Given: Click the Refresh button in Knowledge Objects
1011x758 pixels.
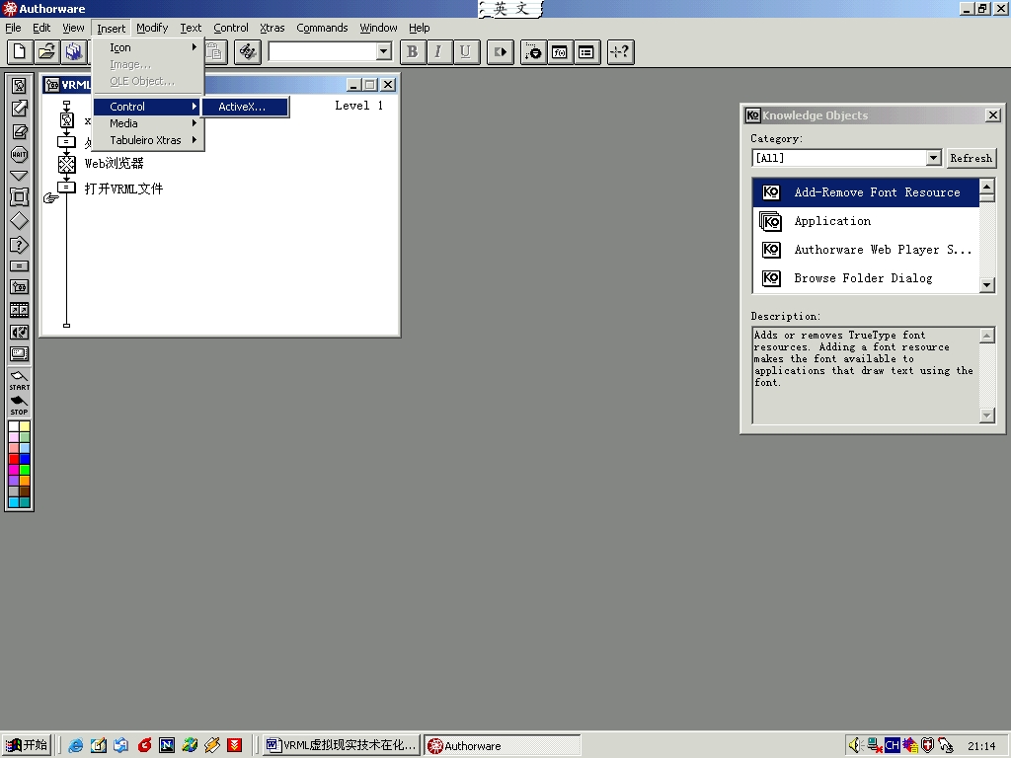Looking at the screenshot, I should pos(972,158).
